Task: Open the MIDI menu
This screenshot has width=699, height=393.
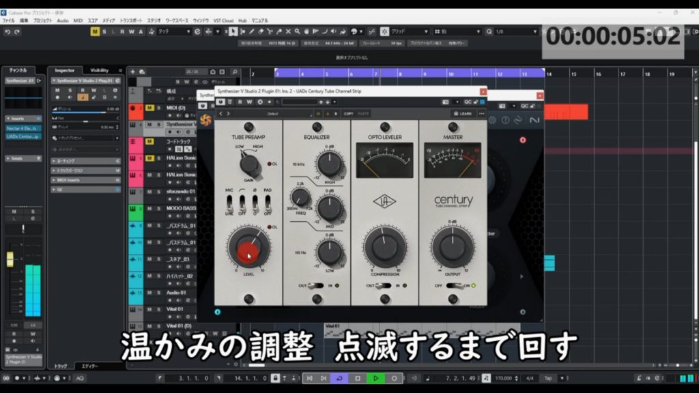Action: tap(78, 20)
